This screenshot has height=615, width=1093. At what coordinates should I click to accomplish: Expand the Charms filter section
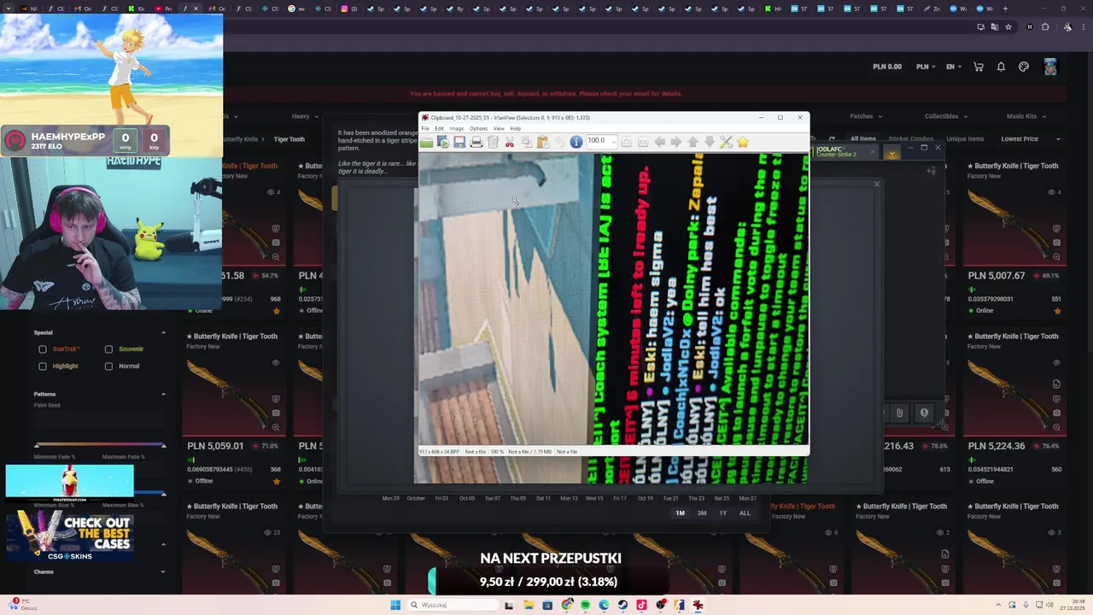[x=163, y=572]
